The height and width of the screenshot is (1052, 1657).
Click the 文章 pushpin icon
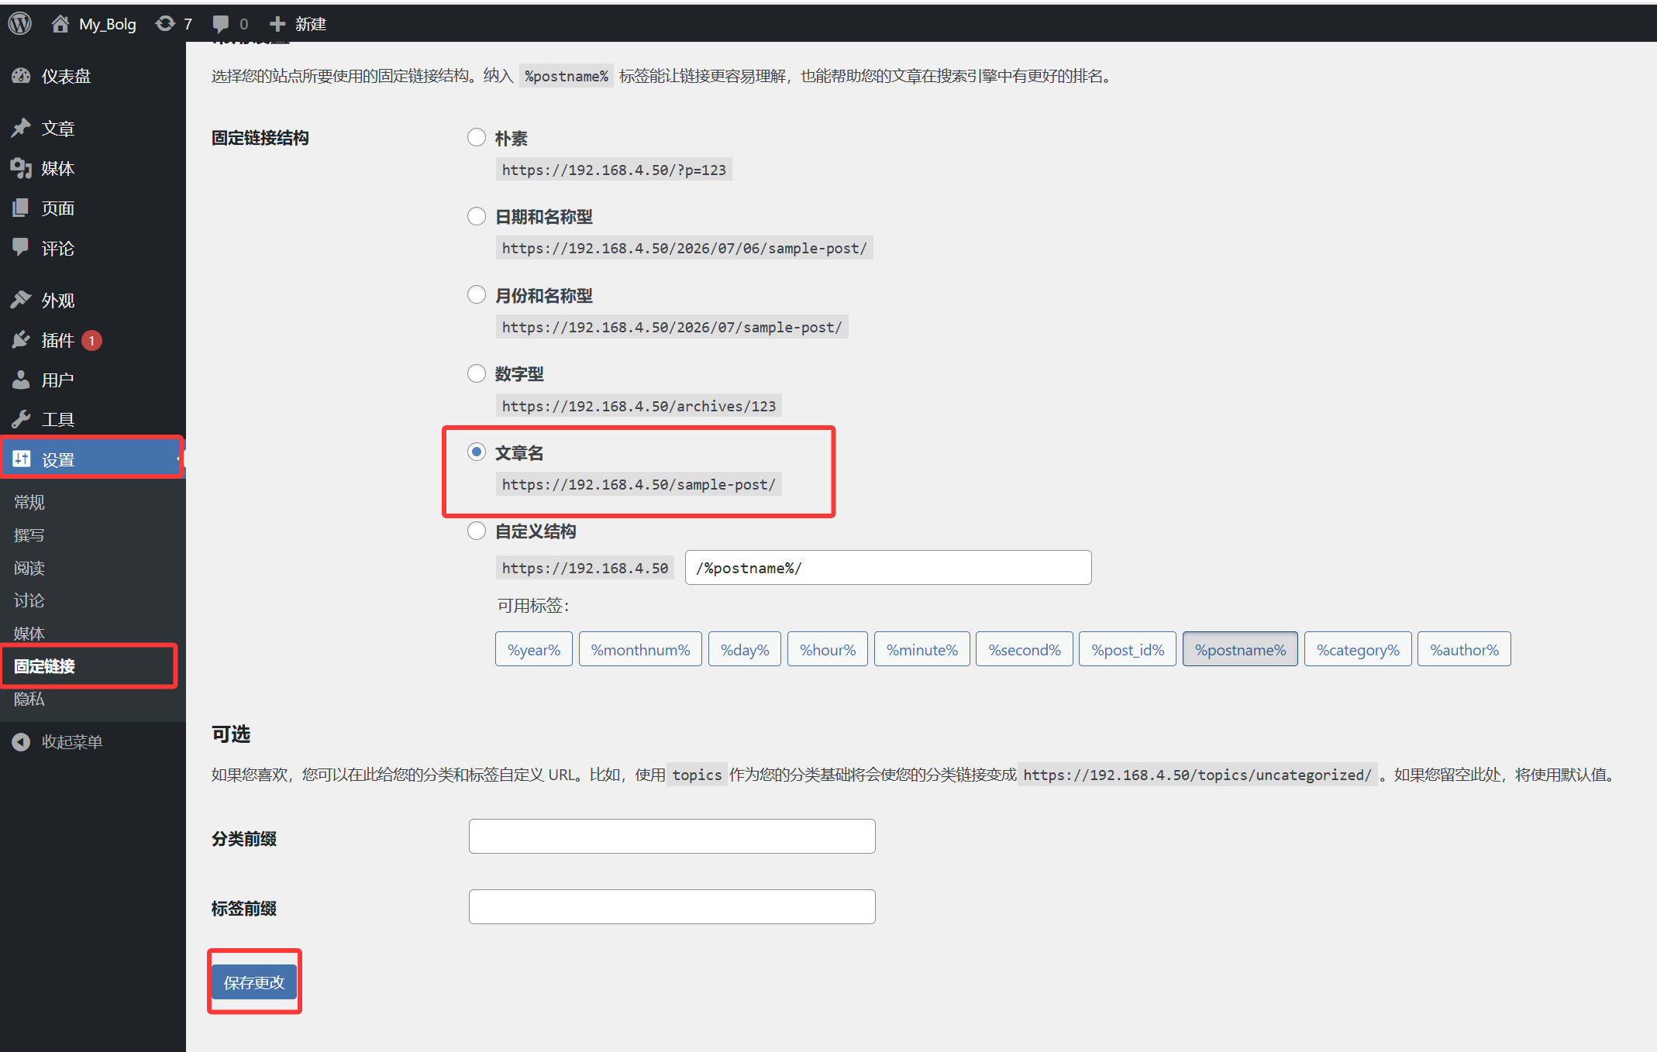tap(22, 128)
